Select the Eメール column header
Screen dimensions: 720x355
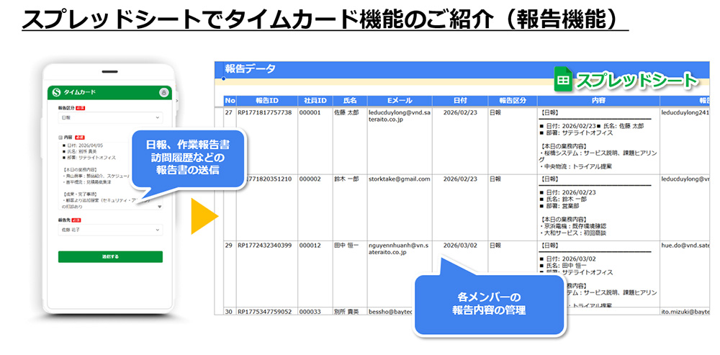399,101
